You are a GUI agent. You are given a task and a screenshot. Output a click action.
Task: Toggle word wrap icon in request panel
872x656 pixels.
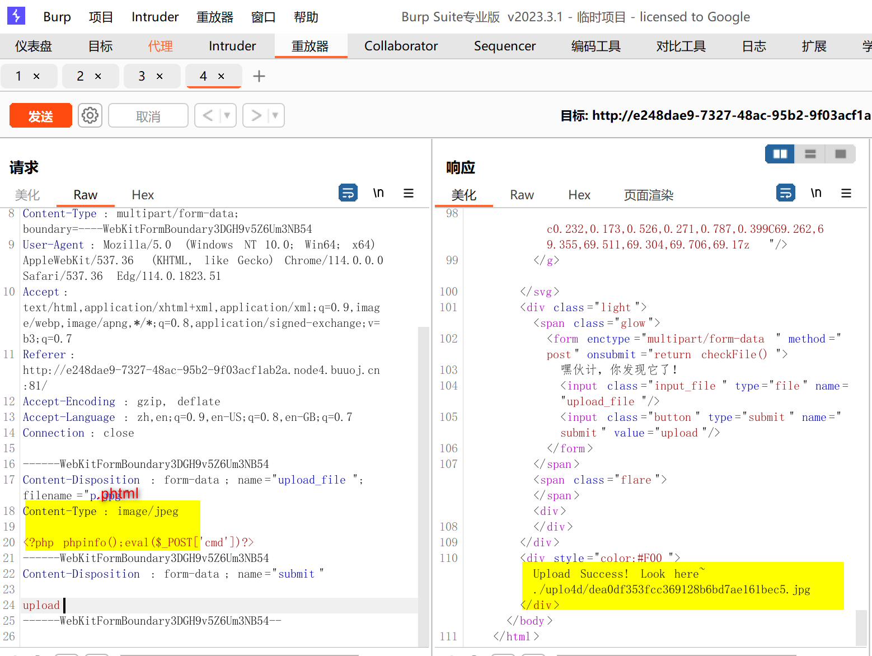pos(348,193)
